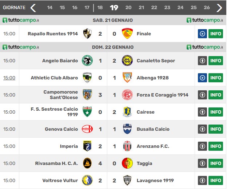Click the Forza E Coraggio 1914 crest
This screenshot has height=189, width=227.
pyautogui.click(x=127, y=95)
